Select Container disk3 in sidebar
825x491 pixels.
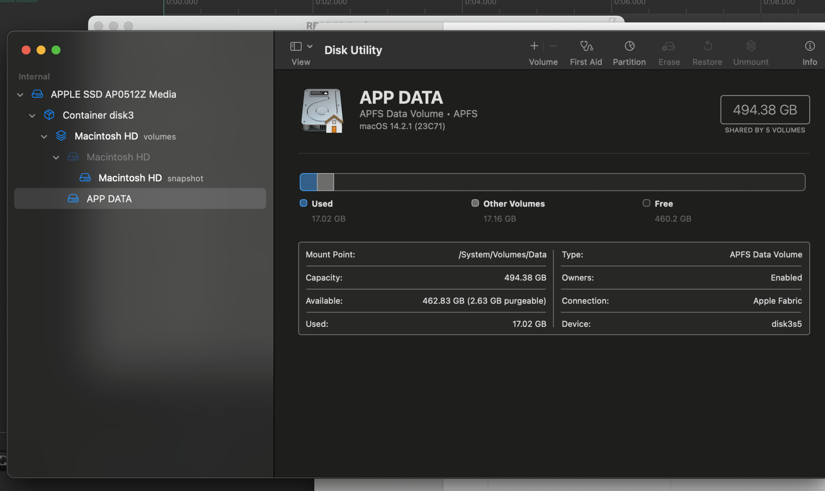coord(140,115)
